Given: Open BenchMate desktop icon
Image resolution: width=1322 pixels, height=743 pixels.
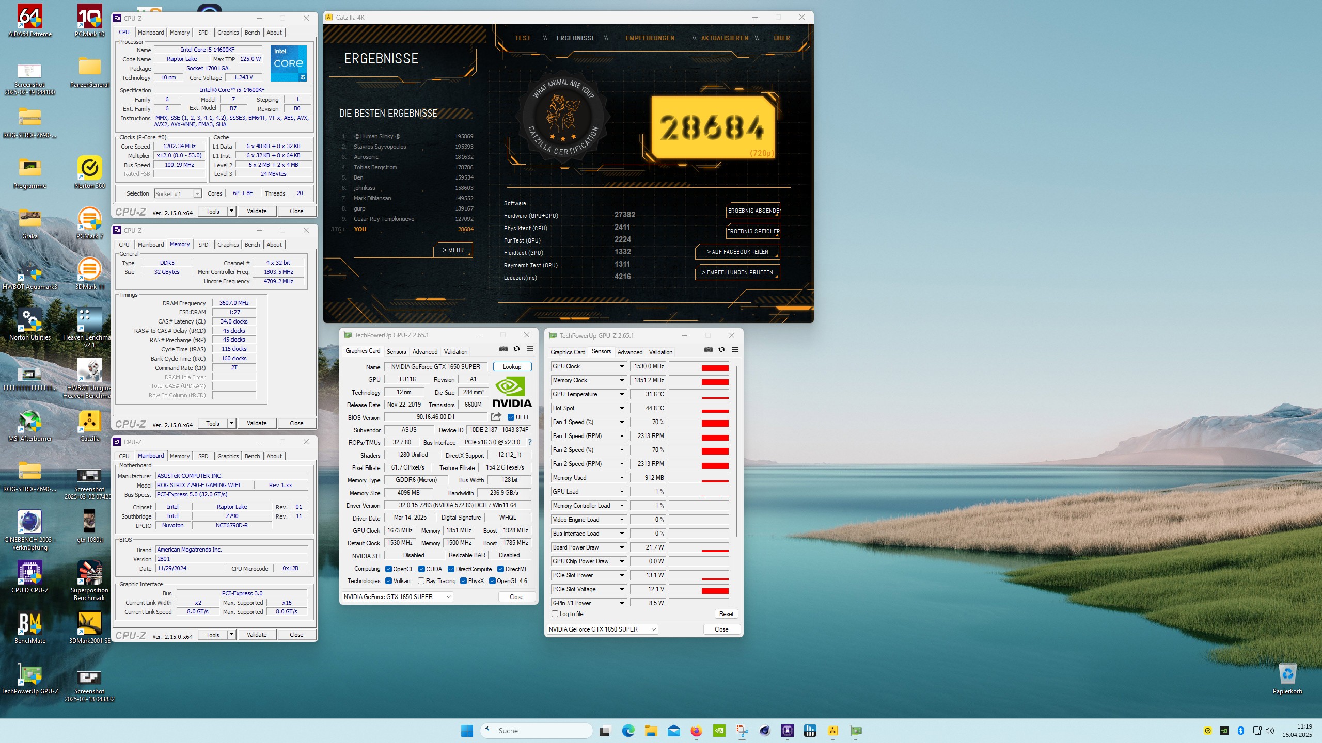Looking at the screenshot, I should tap(30, 627).
